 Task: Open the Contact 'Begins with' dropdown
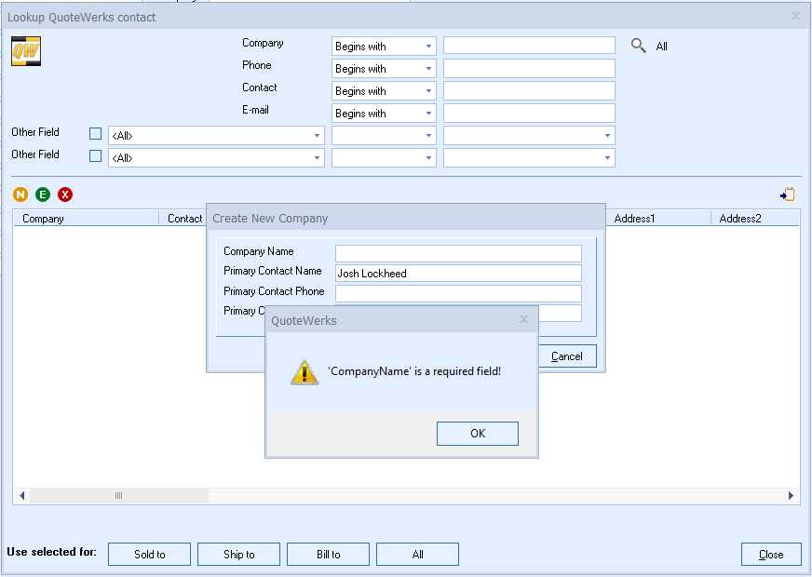[x=384, y=90]
